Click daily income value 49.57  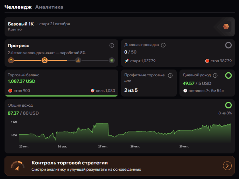[189, 83]
